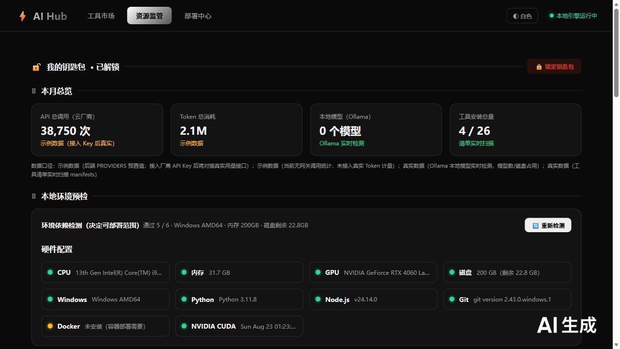Click the 示例数据 note under Token 总消耗

192,143
